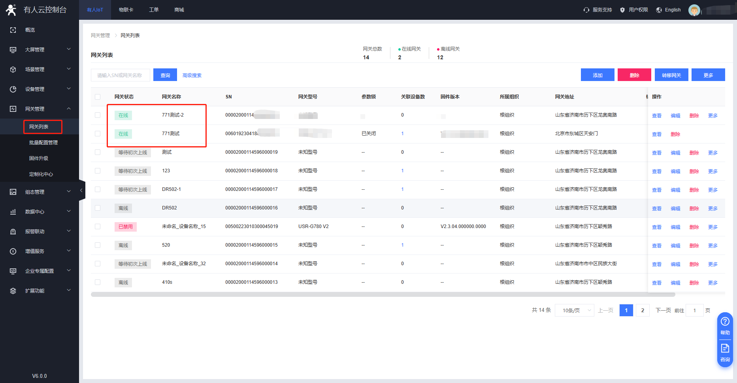Click the horizontal scrollbar below the table
Viewport: 737px width, 383px height.
(x=383, y=294)
